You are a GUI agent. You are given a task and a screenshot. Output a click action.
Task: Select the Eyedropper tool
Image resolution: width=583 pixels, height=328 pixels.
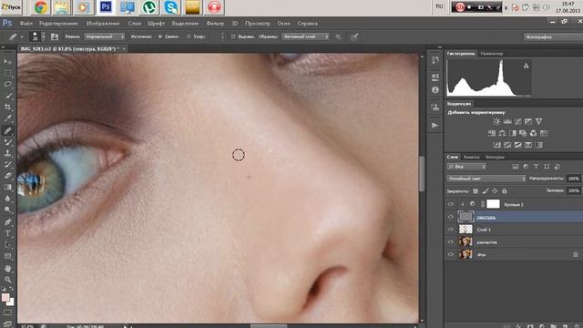7,118
